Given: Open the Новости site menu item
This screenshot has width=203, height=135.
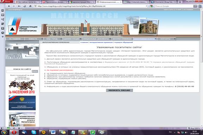Looking at the screenshot, I should point(33,39).
